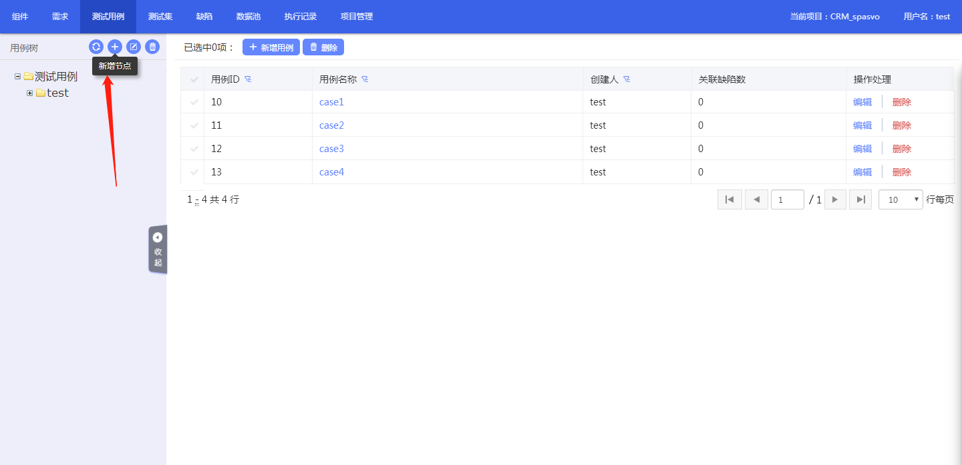Click the refresh icon in the case tree header
The image size is (962, 465).
pos(96,47)
